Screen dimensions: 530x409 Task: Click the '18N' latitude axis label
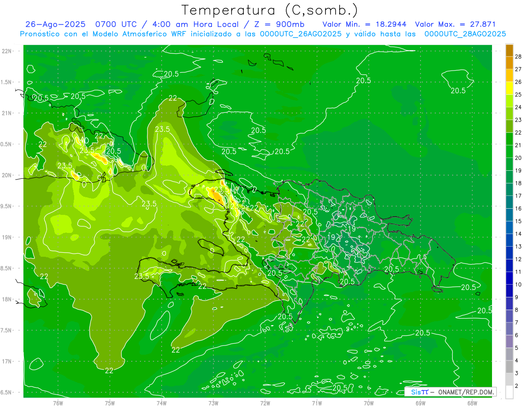[x=8, y=299]
